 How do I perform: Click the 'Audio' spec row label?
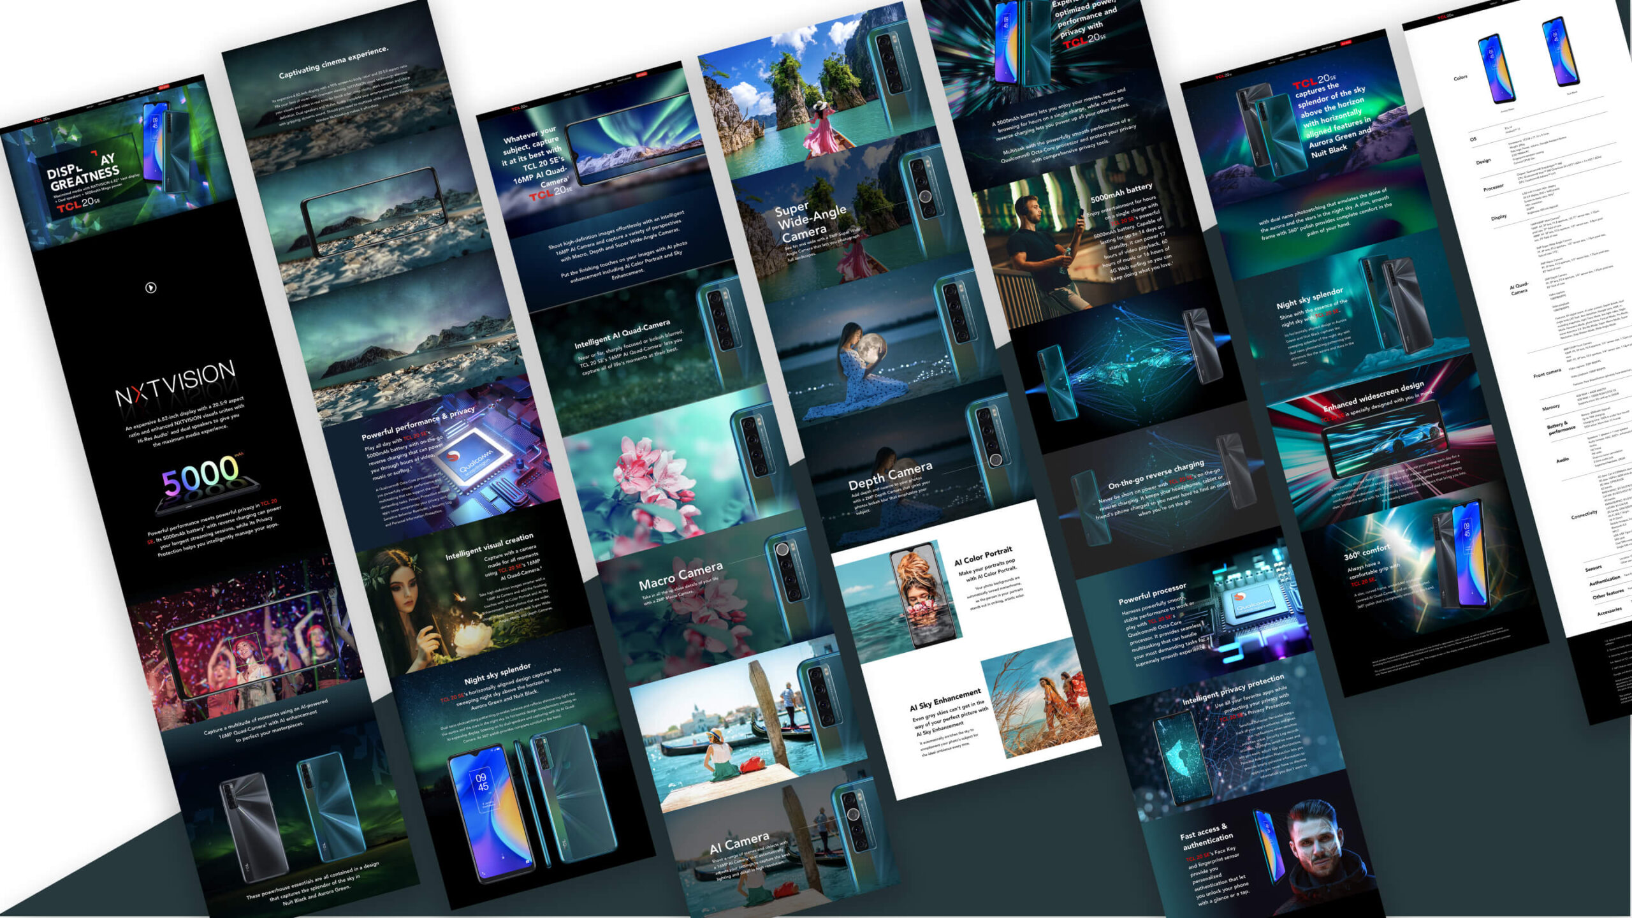tap(1563, 459)
